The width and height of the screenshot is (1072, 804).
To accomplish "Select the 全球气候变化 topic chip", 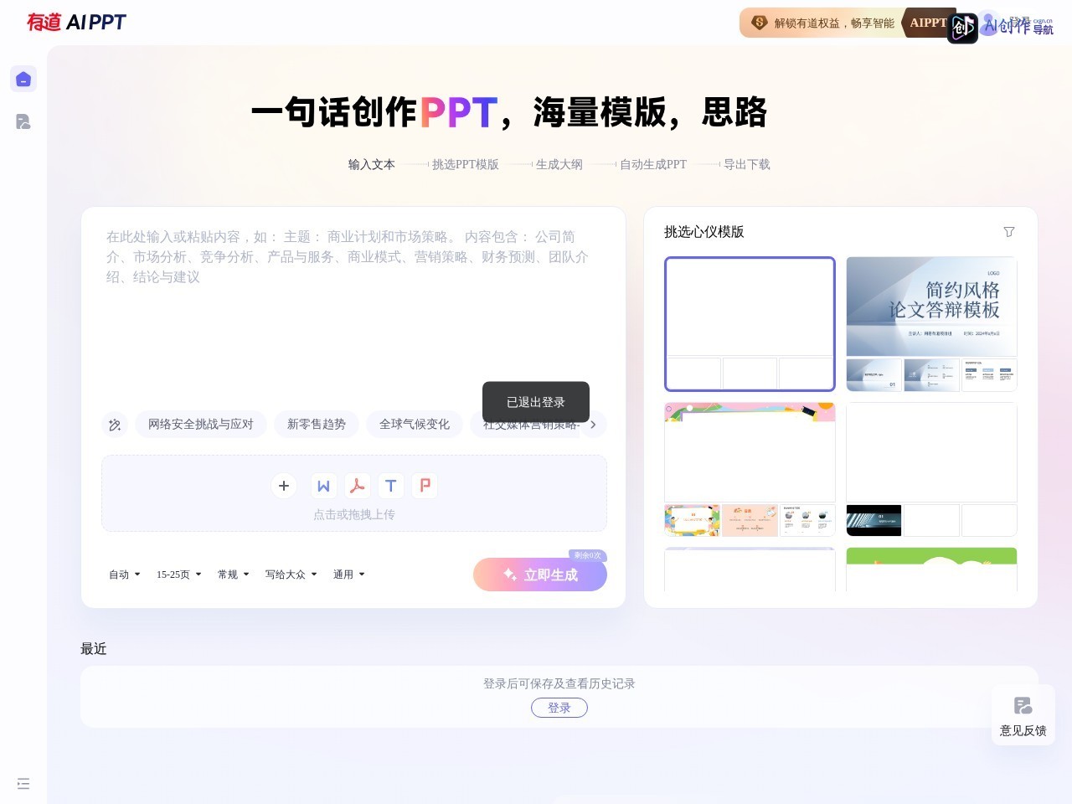I will click(x=415, y=425).
